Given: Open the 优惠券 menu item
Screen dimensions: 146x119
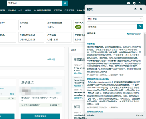Looking at the screenshot, I should click(28, 10).
